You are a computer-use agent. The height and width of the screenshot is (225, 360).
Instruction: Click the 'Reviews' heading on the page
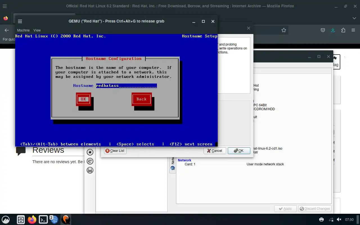click(48, 150)
